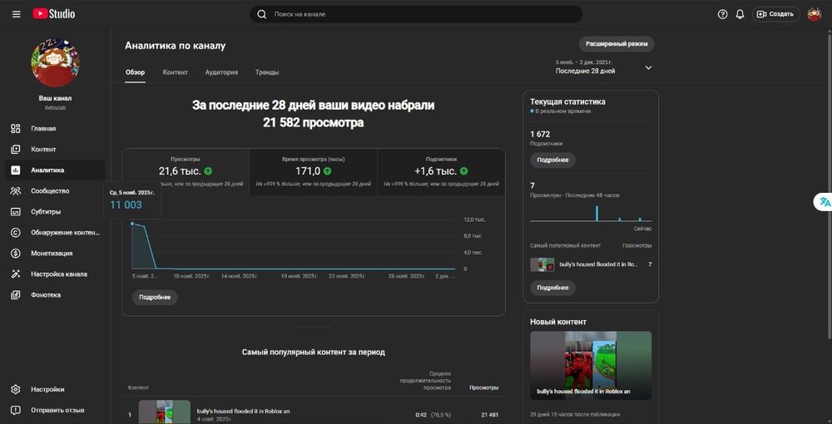Screen dimensions: 832x424
Task: Click the Сообщество people icon
Action: [15, 191]
